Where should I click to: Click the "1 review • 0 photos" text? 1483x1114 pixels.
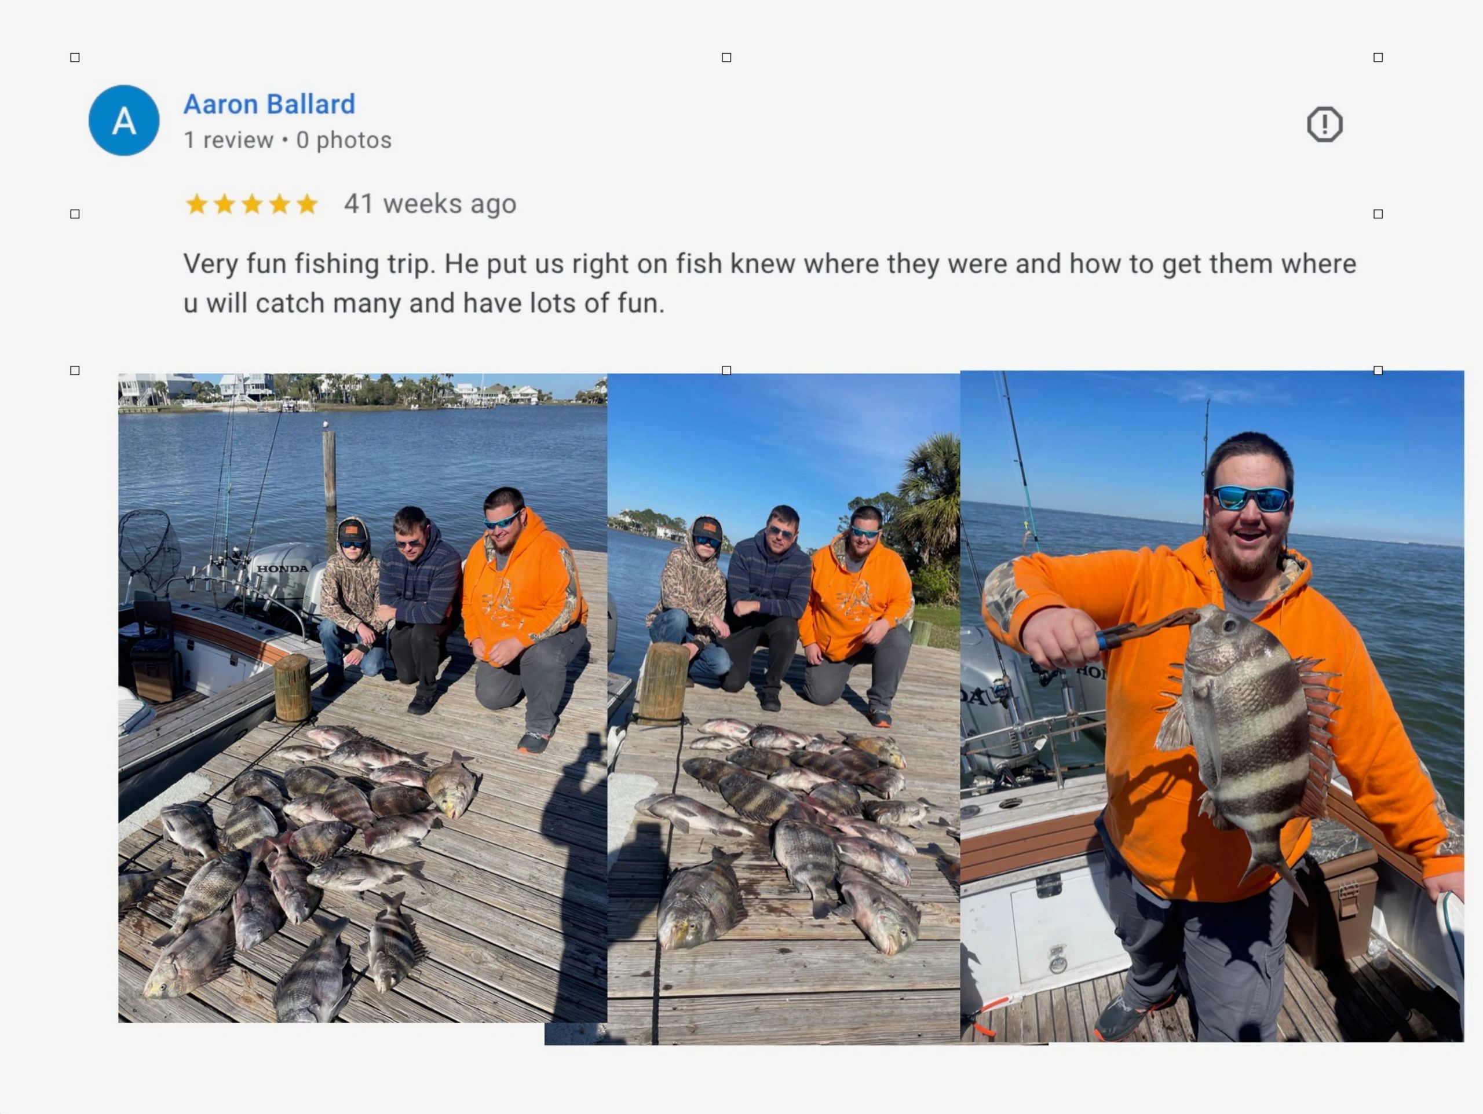(x=287, y=140)
